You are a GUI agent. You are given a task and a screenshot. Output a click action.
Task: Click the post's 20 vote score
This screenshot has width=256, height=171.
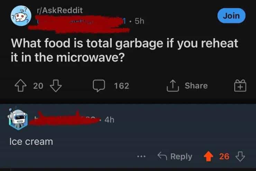click(x=38, y=86)
